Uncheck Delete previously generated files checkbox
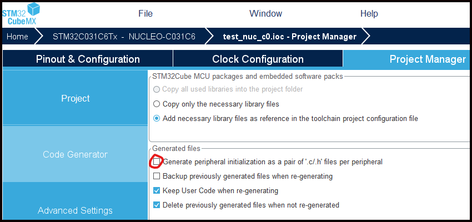This screenshot has height=222, width=472. [x=157, y=205]
